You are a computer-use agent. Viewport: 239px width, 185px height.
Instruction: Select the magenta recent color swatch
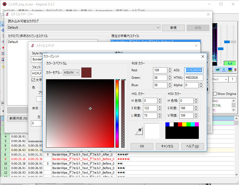point(197,124)
